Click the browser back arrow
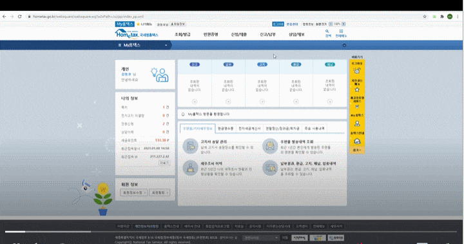464x244 pixels. pyautogui.click(x=4, y=17)
